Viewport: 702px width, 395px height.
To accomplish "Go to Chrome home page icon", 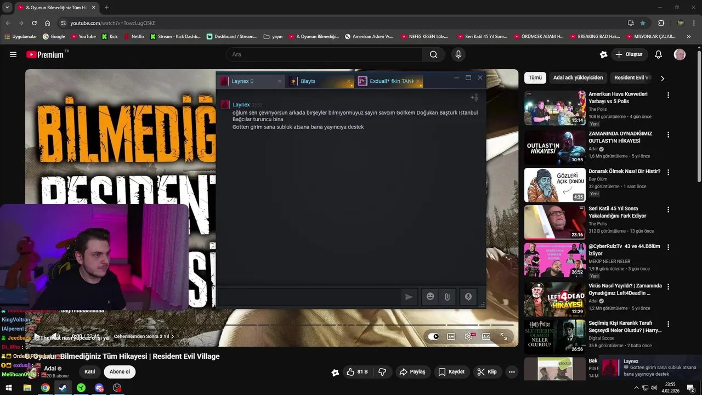I will coord(48,23).
